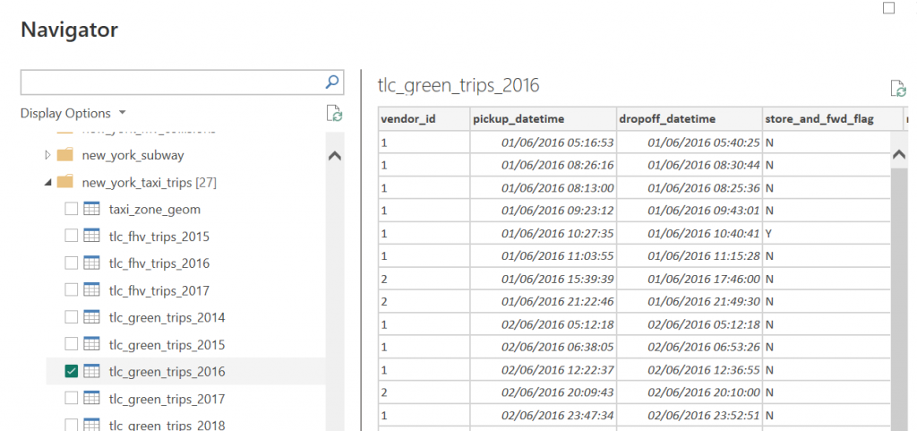Viewport: 917px width, 431px height.
Task: Tick the tlc_green_trips_2014 checkbox
Action: pyautogui.click(x=72, y=318)
